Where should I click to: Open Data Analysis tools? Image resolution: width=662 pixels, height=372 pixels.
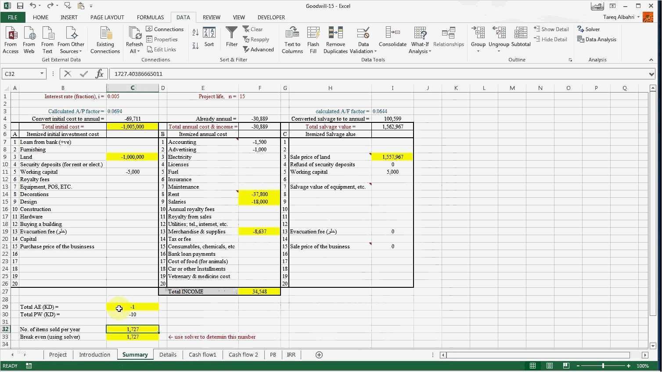coord(597,39)
